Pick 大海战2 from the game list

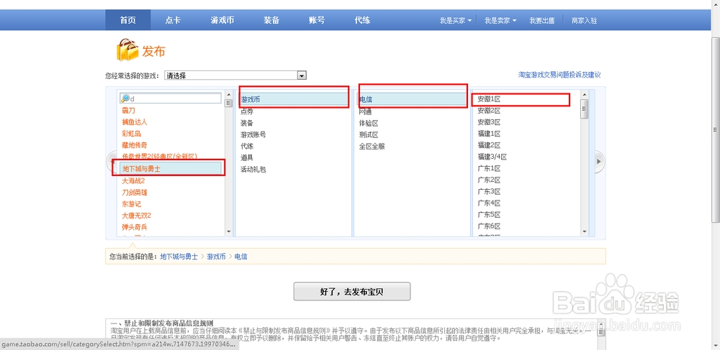(134, 180)
